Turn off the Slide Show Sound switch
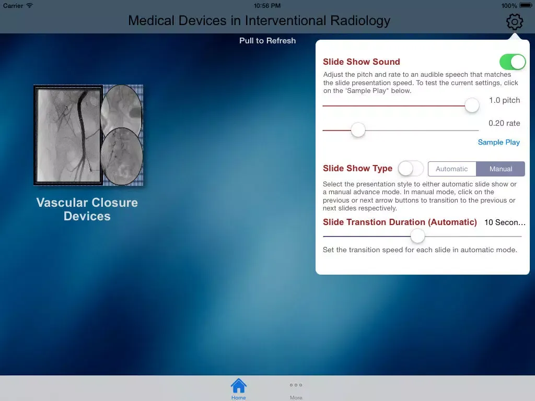The image size is (535, 401). pyautogui.click(x=513, y=62)
